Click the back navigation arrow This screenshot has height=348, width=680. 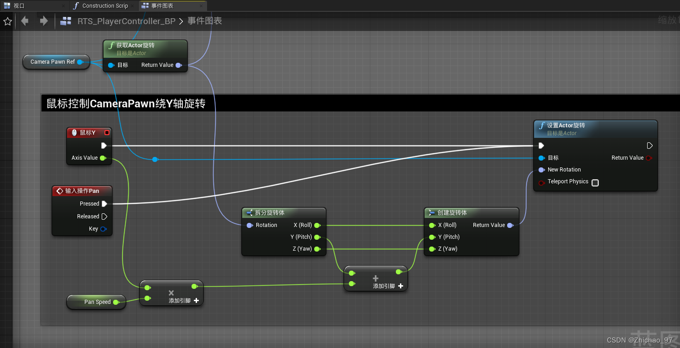(25, 21)
